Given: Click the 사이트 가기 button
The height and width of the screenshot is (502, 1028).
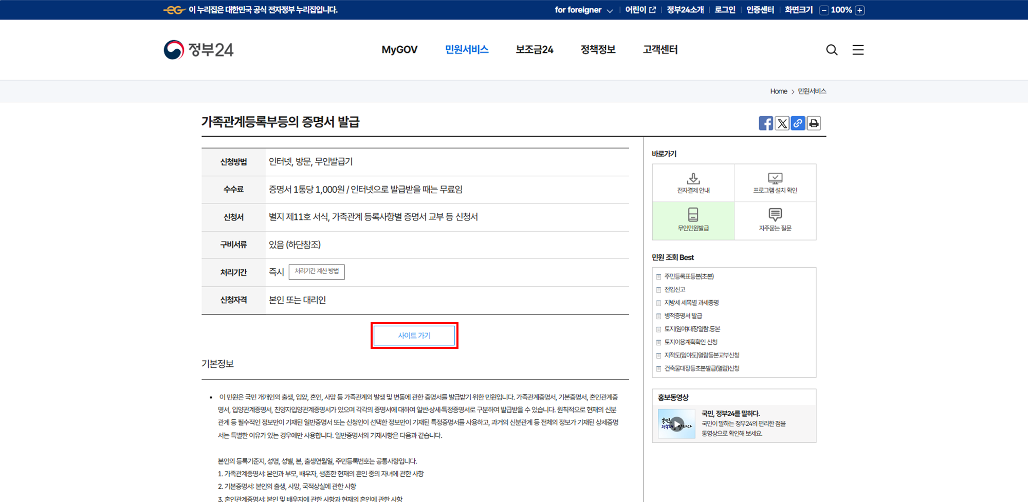Looking at the screenshot, I should [414, 335].
